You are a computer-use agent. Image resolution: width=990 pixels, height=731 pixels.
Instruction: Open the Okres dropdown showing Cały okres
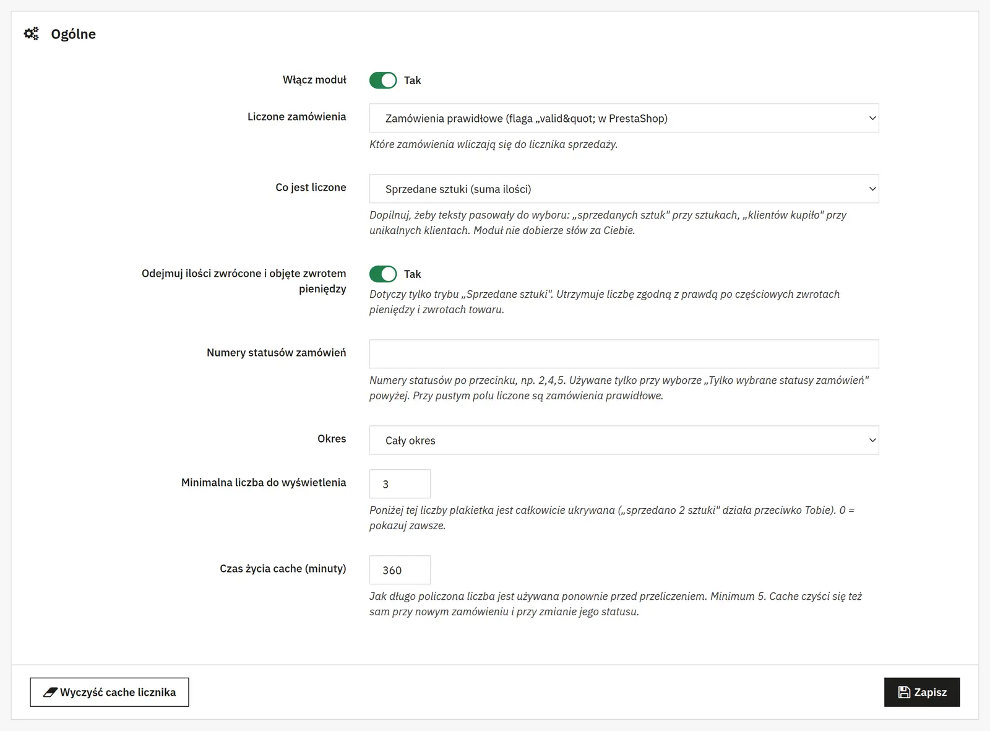click(624, 440)
